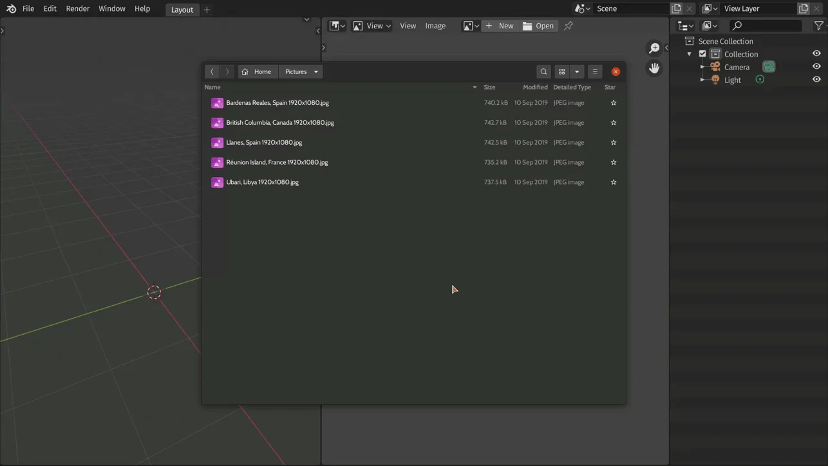The image size is (828, 466).
Task: Hide the Collection via its eye toggle
Action: coord(816,53)
